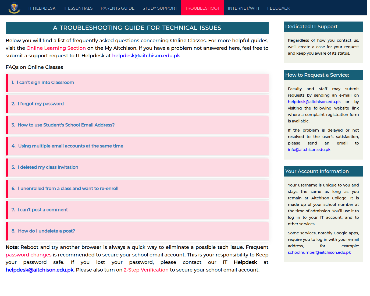This screenshot has height=296, width=370.
Task: Open the Feedback page
Action: [279, 8]
